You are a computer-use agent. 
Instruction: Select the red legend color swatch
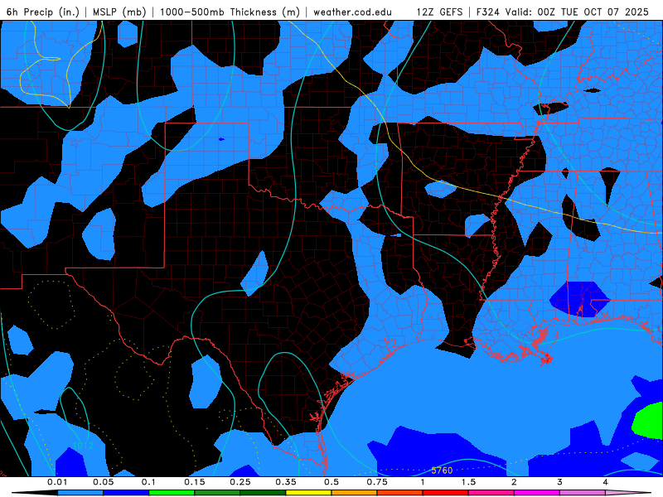click(x=446, y=493)
